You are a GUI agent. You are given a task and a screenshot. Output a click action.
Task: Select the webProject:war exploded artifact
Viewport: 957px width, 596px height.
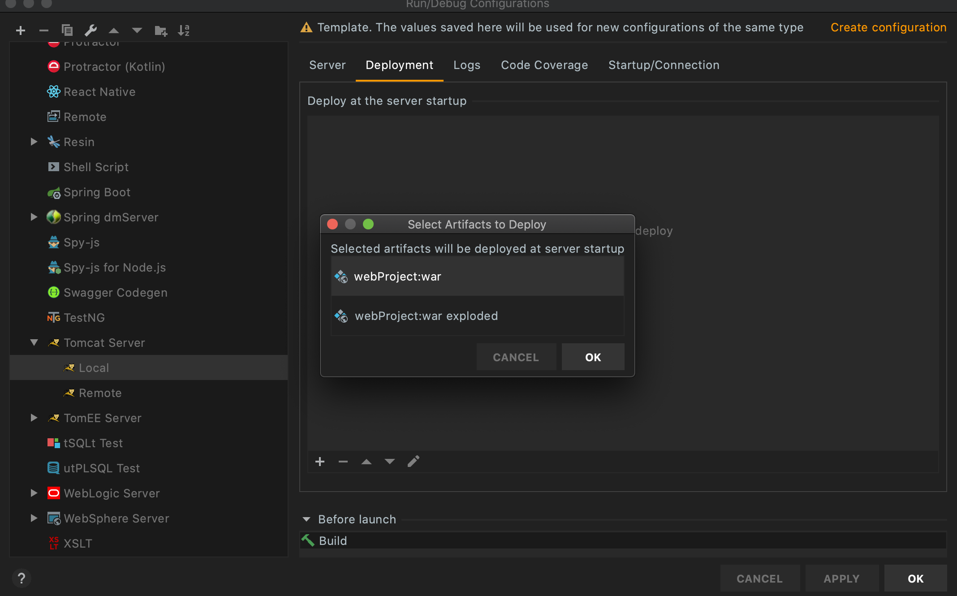coord(426,316)
